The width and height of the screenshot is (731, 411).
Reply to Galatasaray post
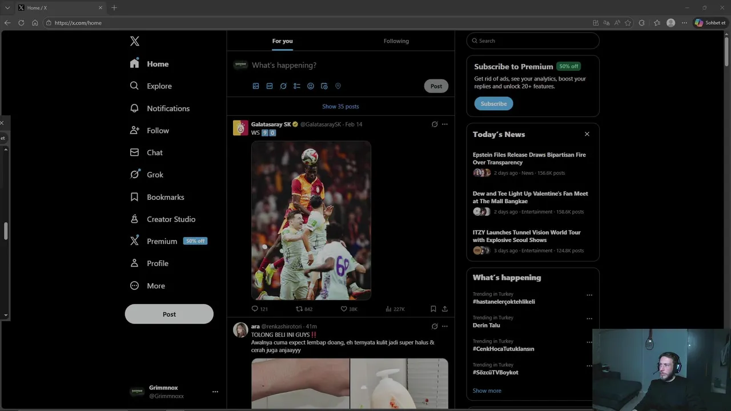pos(259,309)
